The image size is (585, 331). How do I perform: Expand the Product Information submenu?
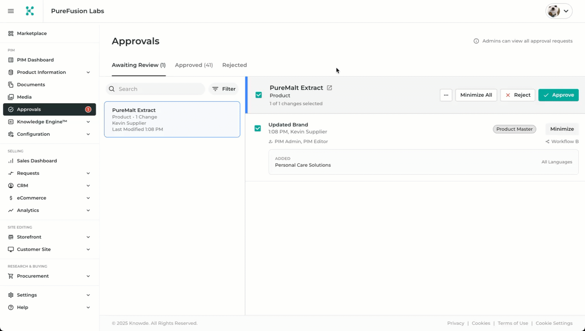88,72
